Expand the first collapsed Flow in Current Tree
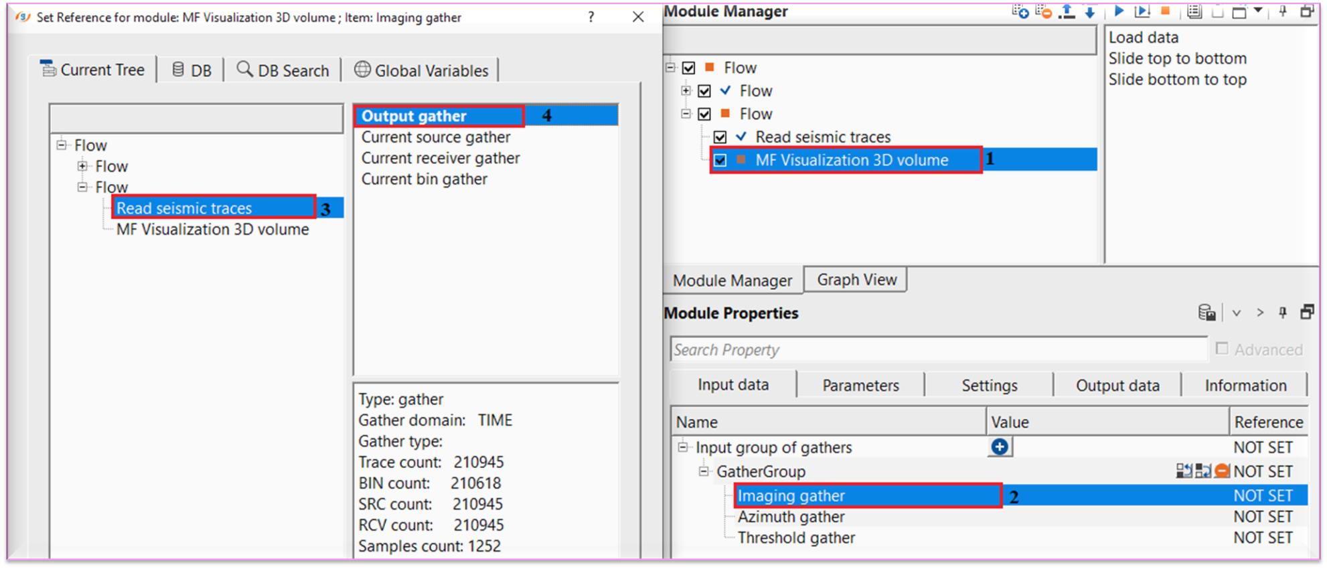The image size is (1327, 569). tap(82, 166)
